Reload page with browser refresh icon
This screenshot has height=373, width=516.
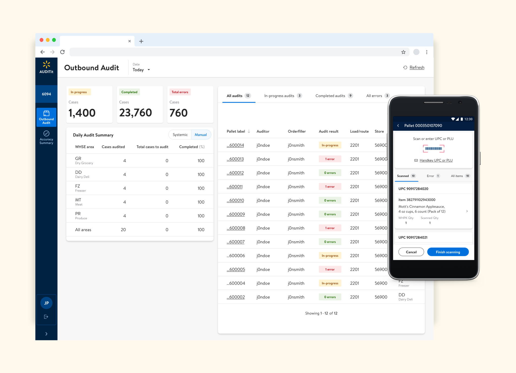coord(62,52)
